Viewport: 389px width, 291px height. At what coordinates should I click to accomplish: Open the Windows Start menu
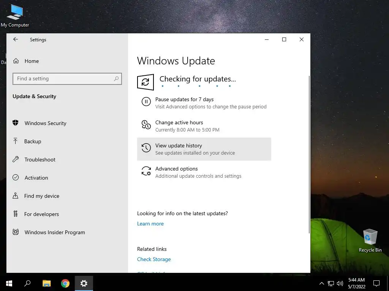[x=9, y=283]
